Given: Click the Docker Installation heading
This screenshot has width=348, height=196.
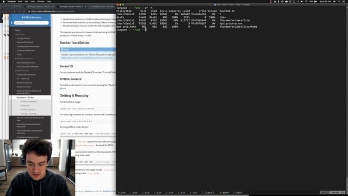Looking at the screenshot, I should click(74, 42).
